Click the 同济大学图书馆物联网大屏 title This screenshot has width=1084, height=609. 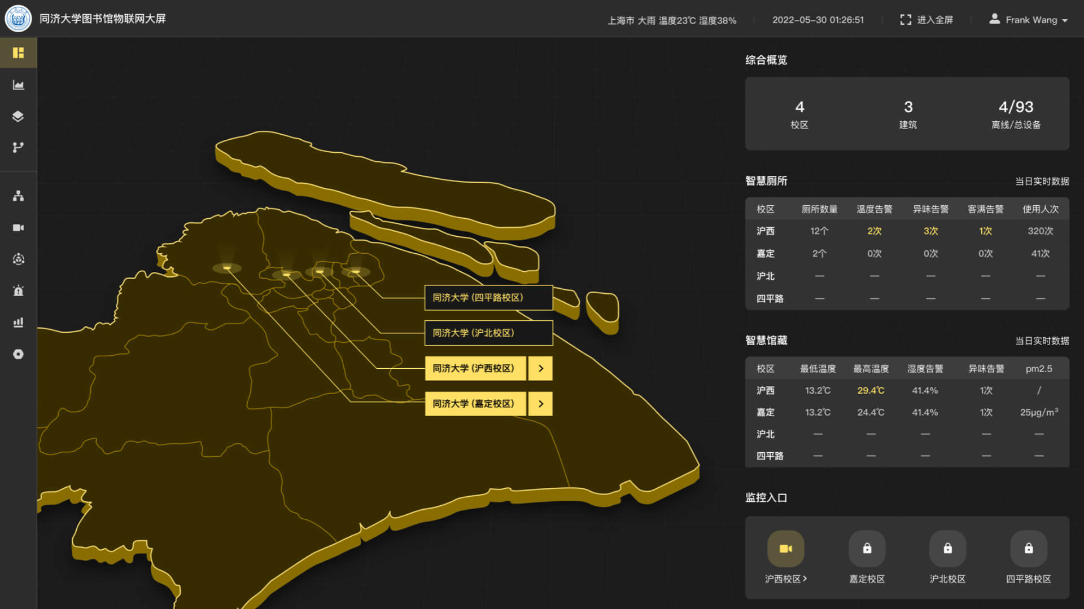[103, 19]
